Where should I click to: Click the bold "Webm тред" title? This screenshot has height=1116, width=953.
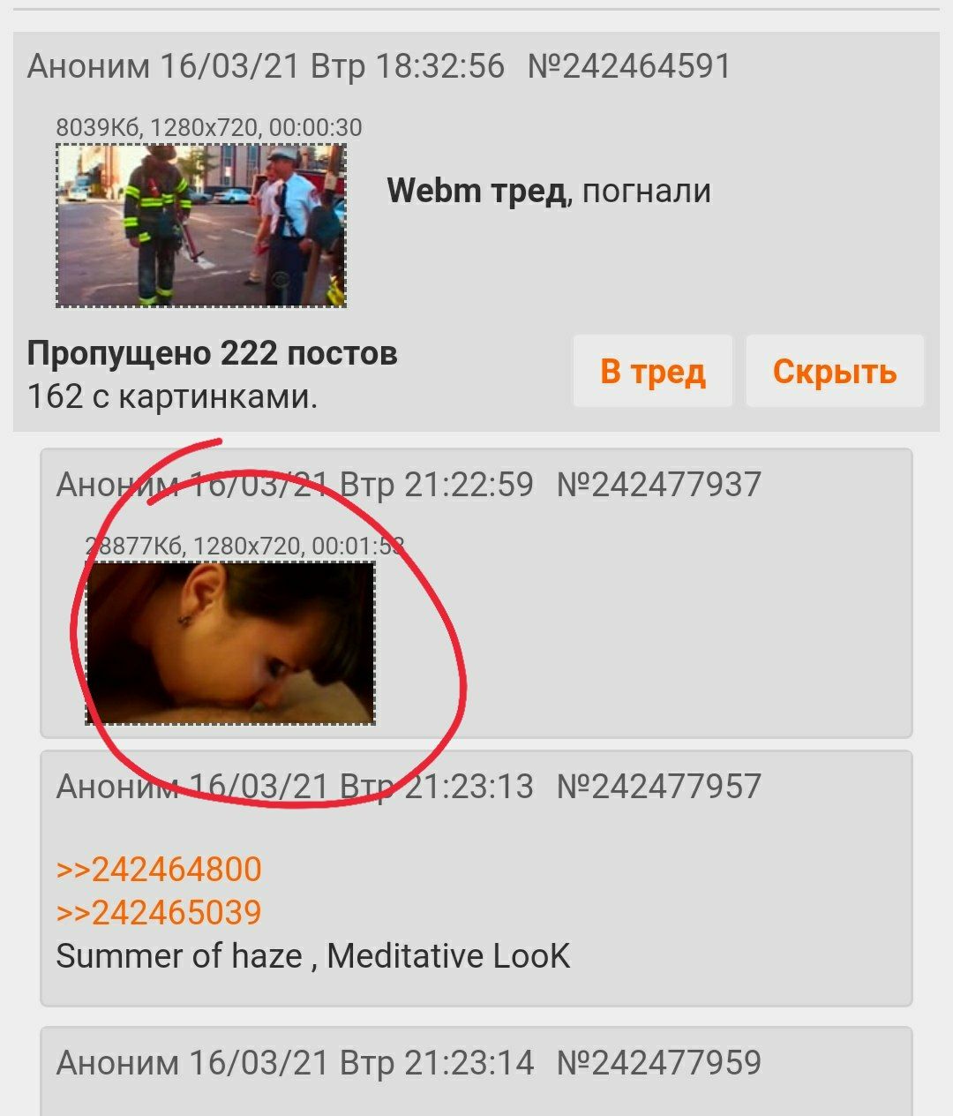pos(476,191)
